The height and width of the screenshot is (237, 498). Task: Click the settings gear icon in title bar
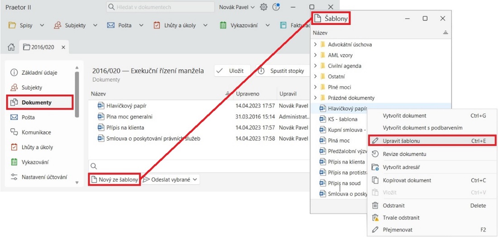point(263,7)
